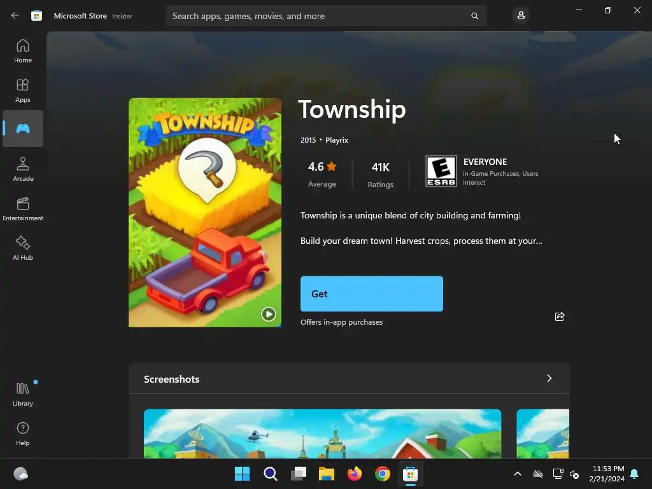Select the Gaming controller sidebar tab
652x489 pixels.
tap(23, 129)
